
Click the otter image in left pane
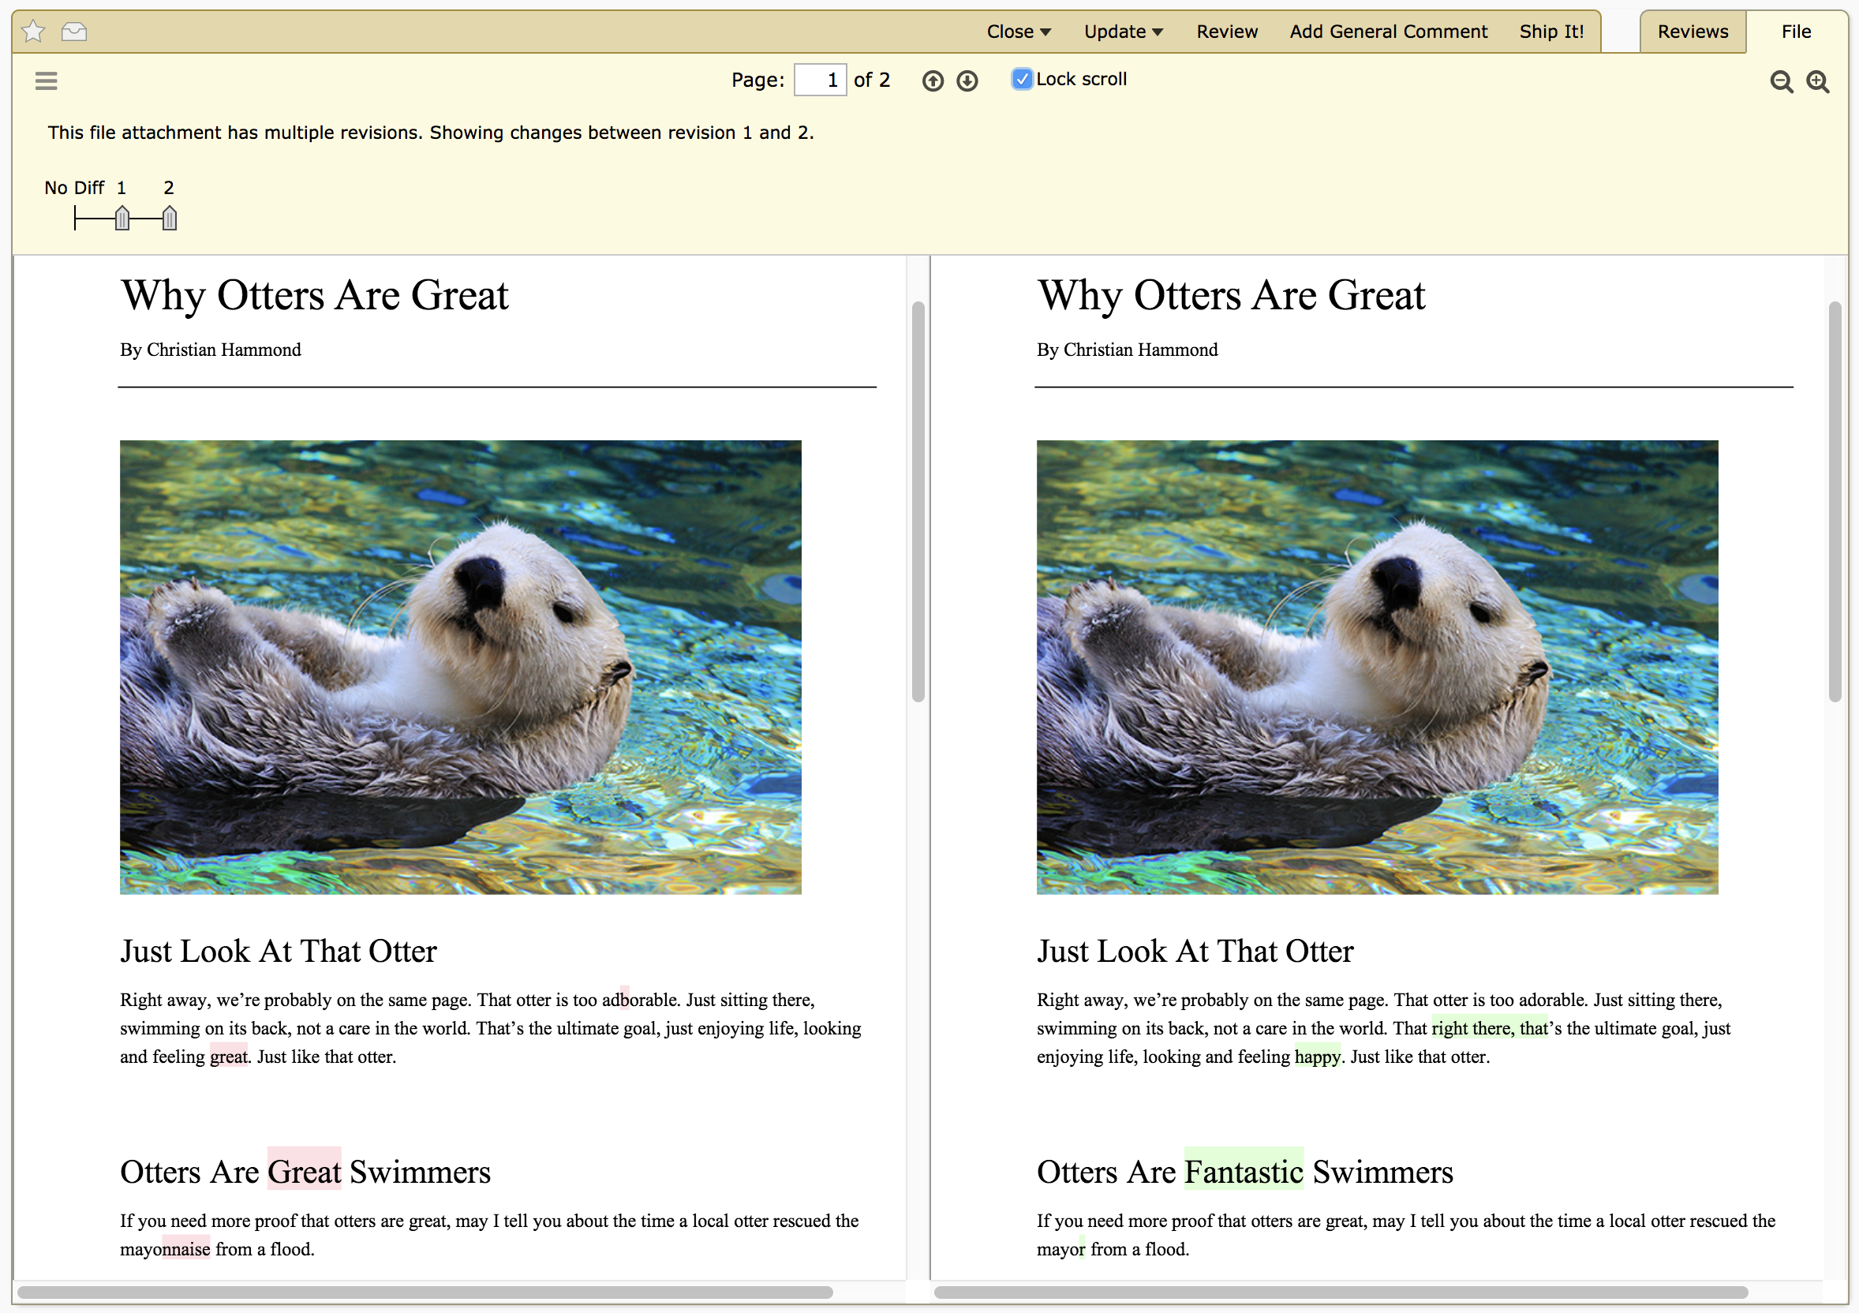pyautogui.click(x=460, y=667)
